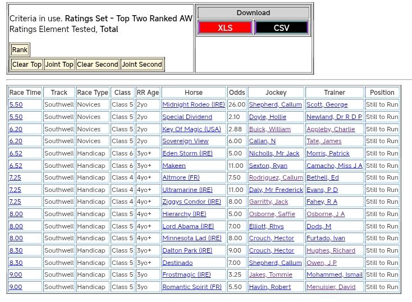Click the Odds column header
Screen dimensions: 412x302
point(237,93)
